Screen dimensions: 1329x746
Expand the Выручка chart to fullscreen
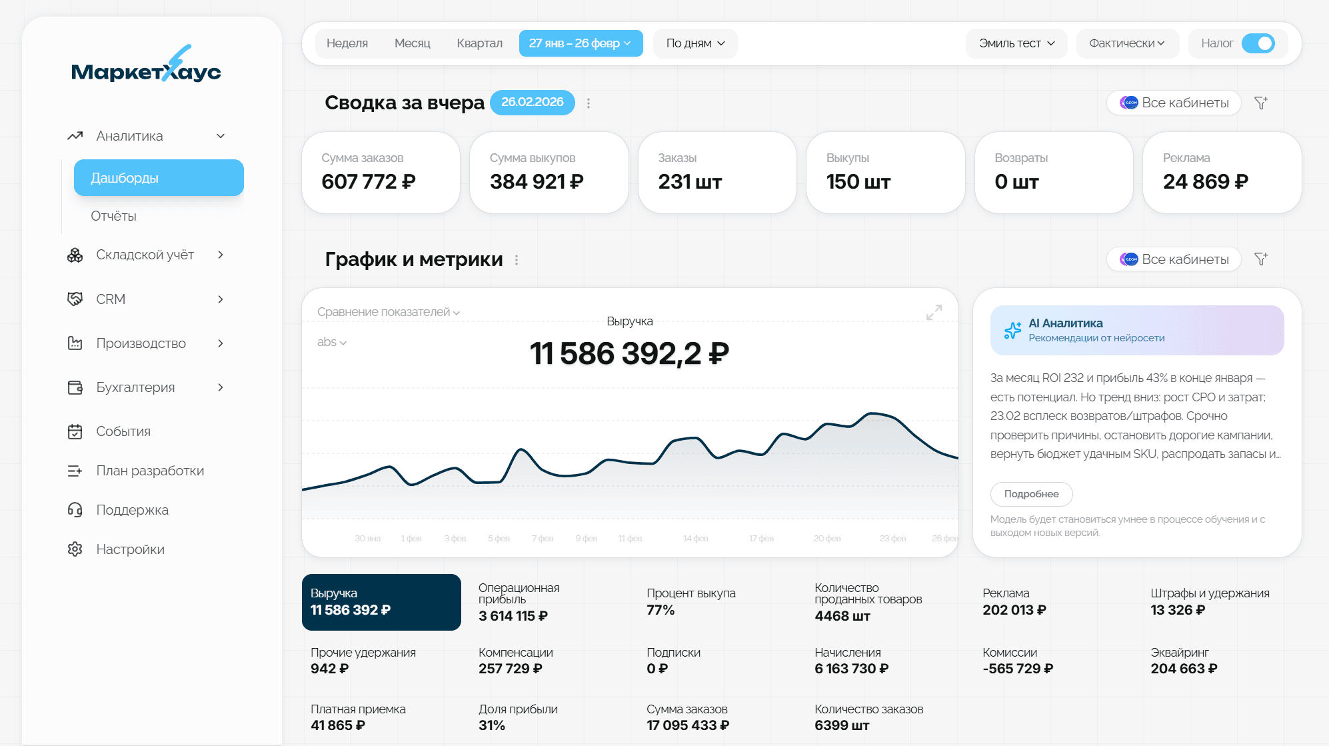(x=934, y=312)
